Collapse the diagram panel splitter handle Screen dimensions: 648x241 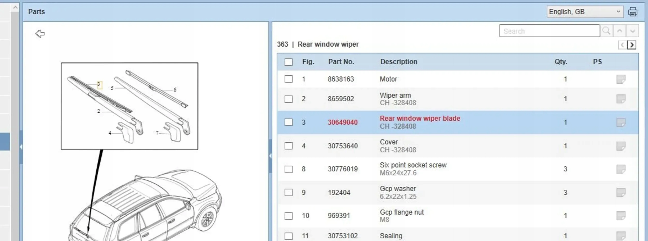270,156
